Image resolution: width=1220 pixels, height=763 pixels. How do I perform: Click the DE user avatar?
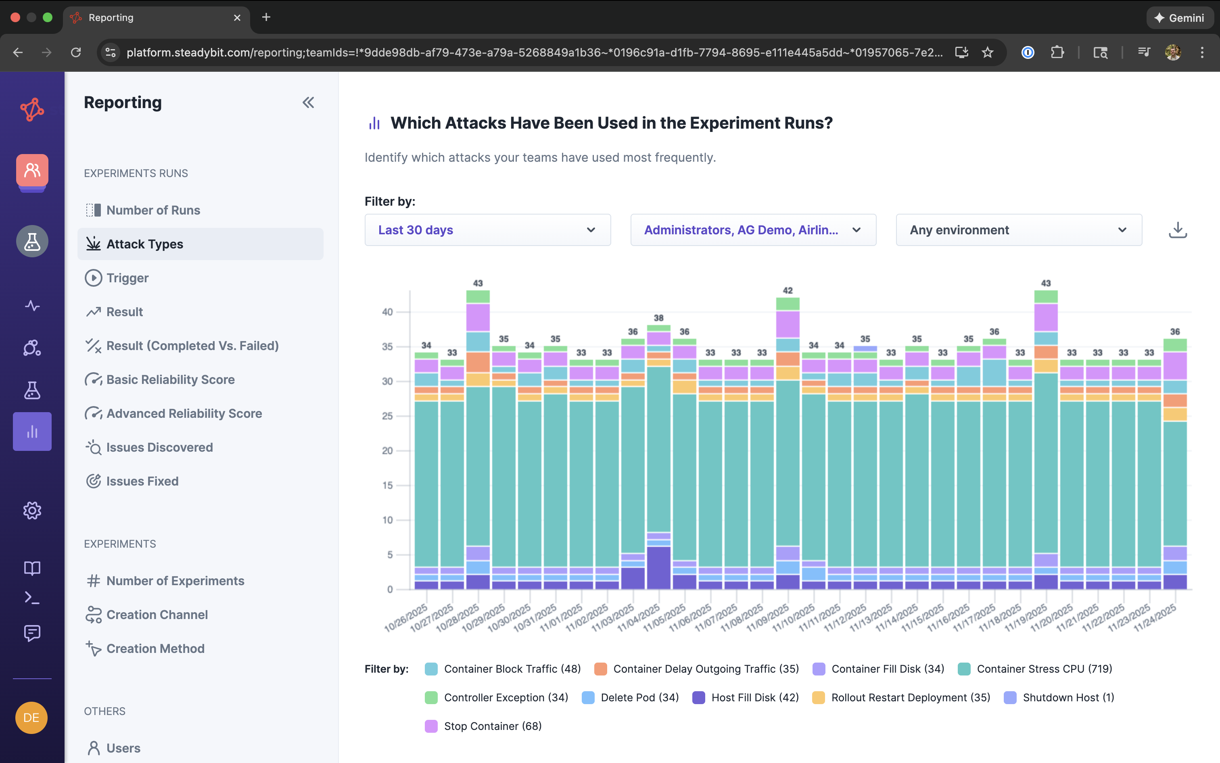(x=31, y=717)
